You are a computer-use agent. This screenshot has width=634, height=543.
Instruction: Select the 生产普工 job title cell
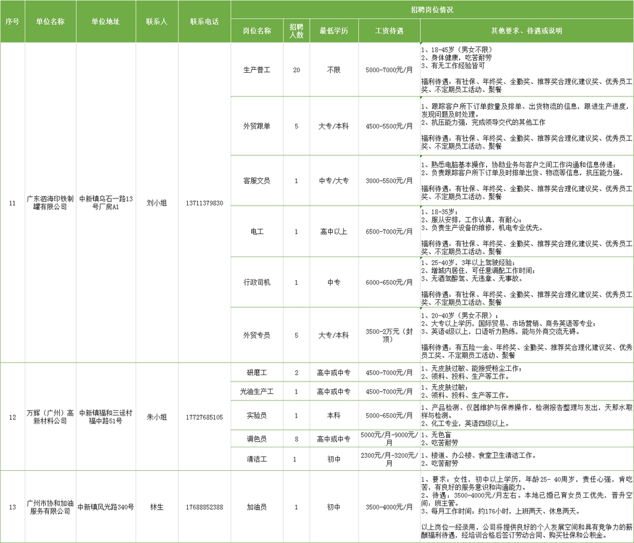257,70
